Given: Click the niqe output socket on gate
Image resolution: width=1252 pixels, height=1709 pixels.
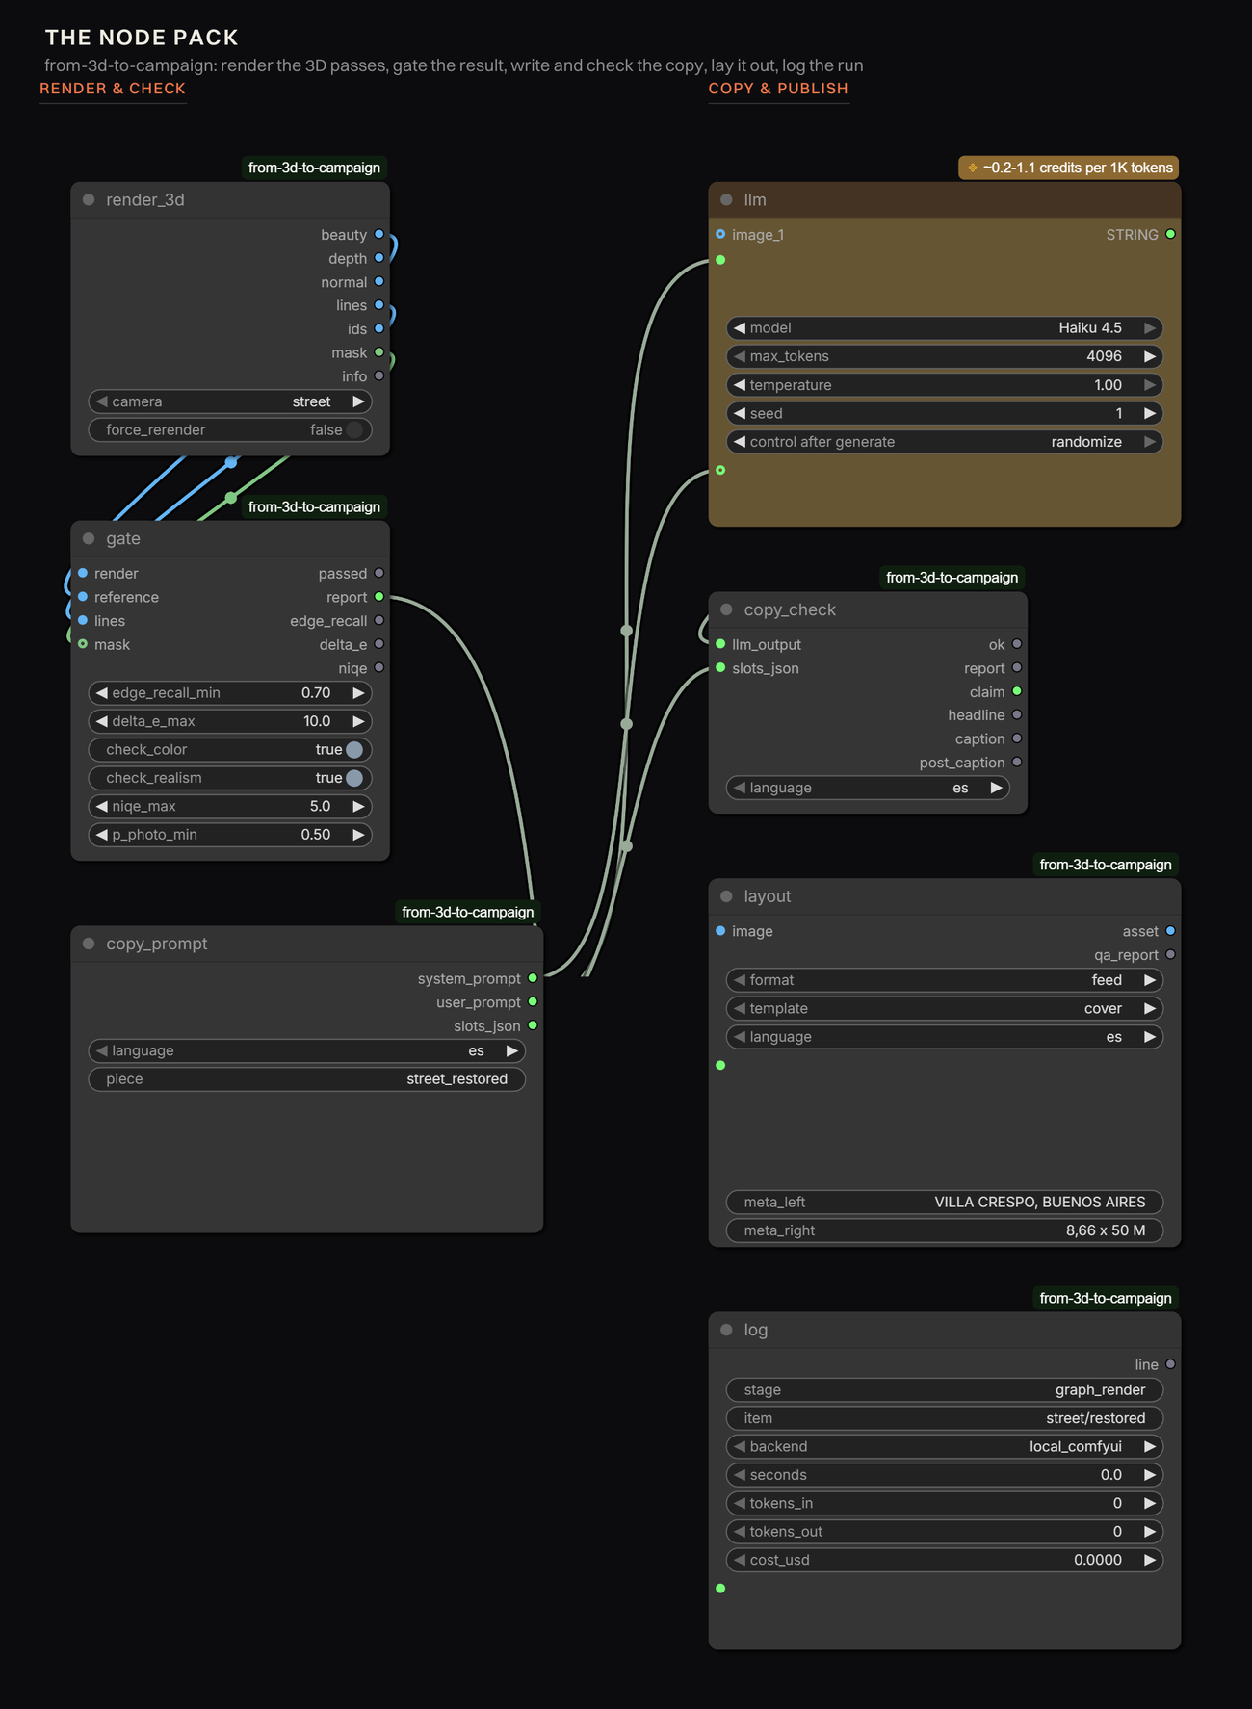Looking at the screenshot, I should pyautogui.click(x=379, y=667).
